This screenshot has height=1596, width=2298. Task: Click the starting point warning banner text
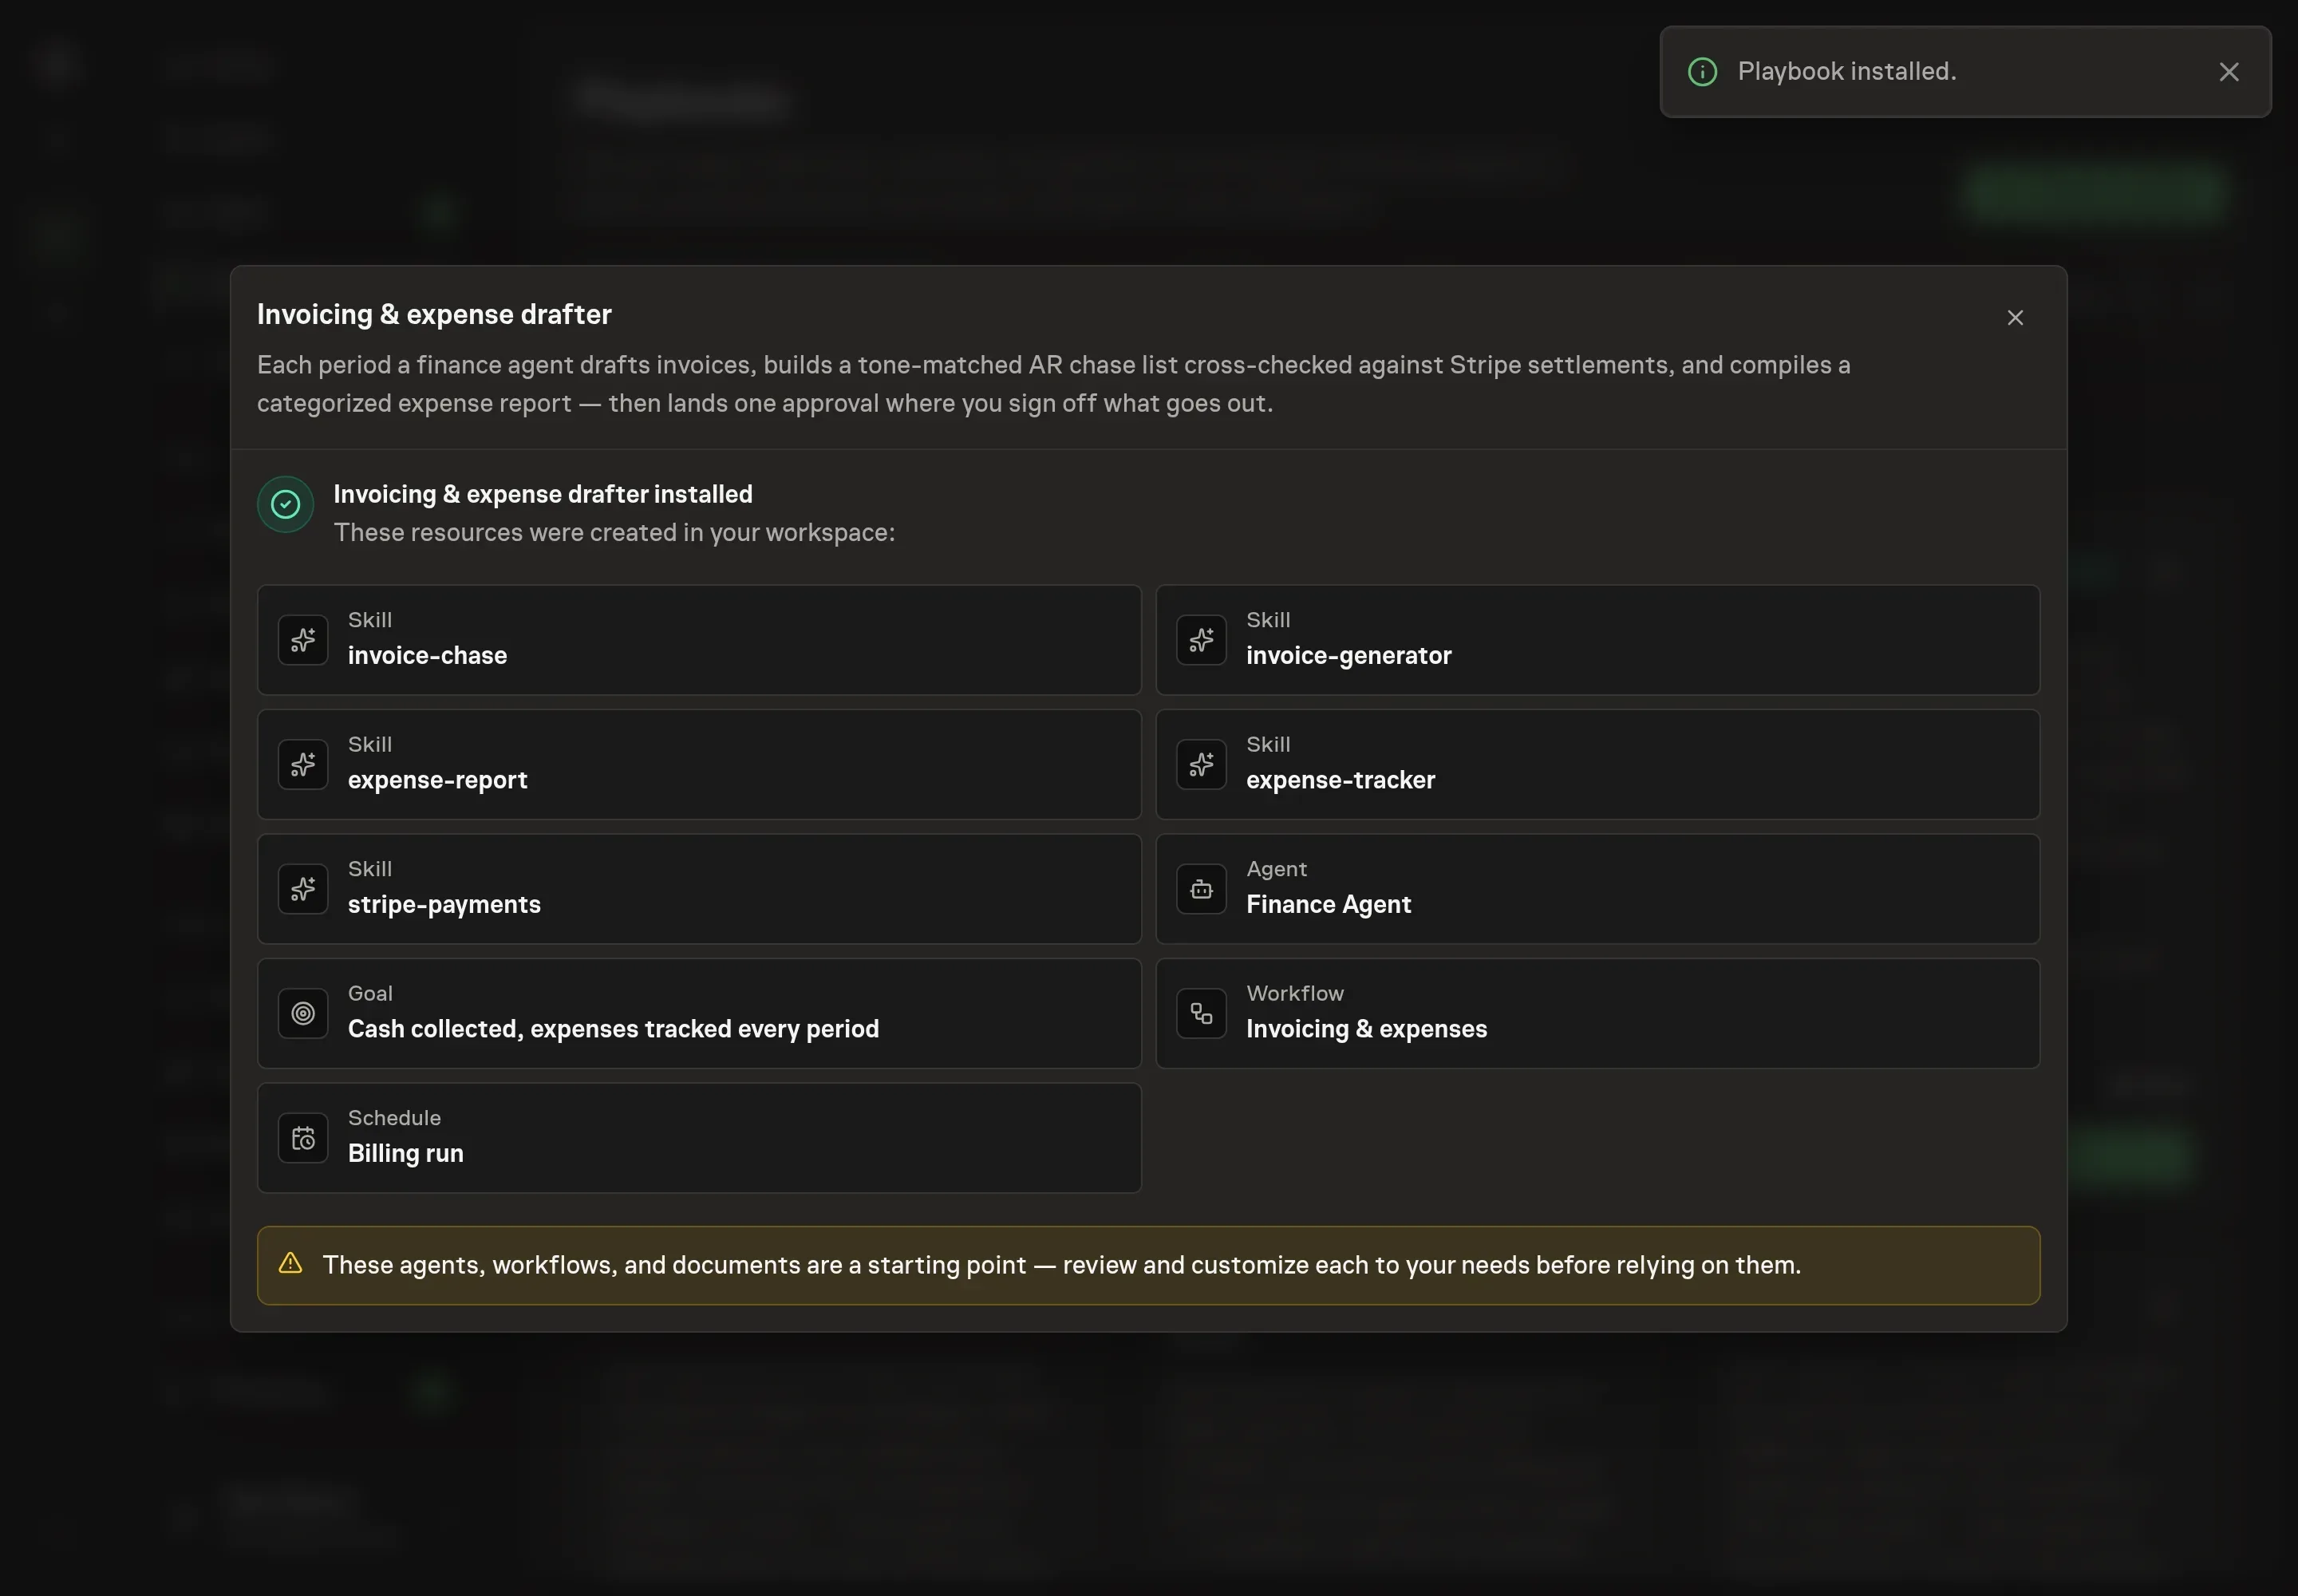pos(1061,1265)
